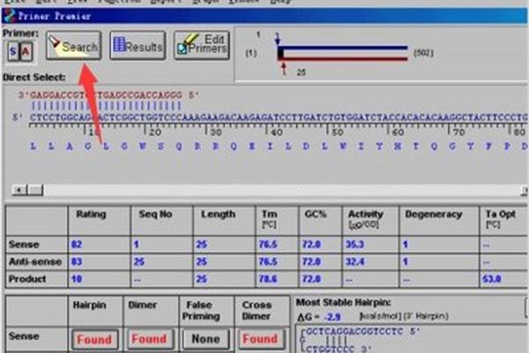Viewport: 529px width, 353px height.
Task: Select the S sense primer toggle
Action: 13,51
